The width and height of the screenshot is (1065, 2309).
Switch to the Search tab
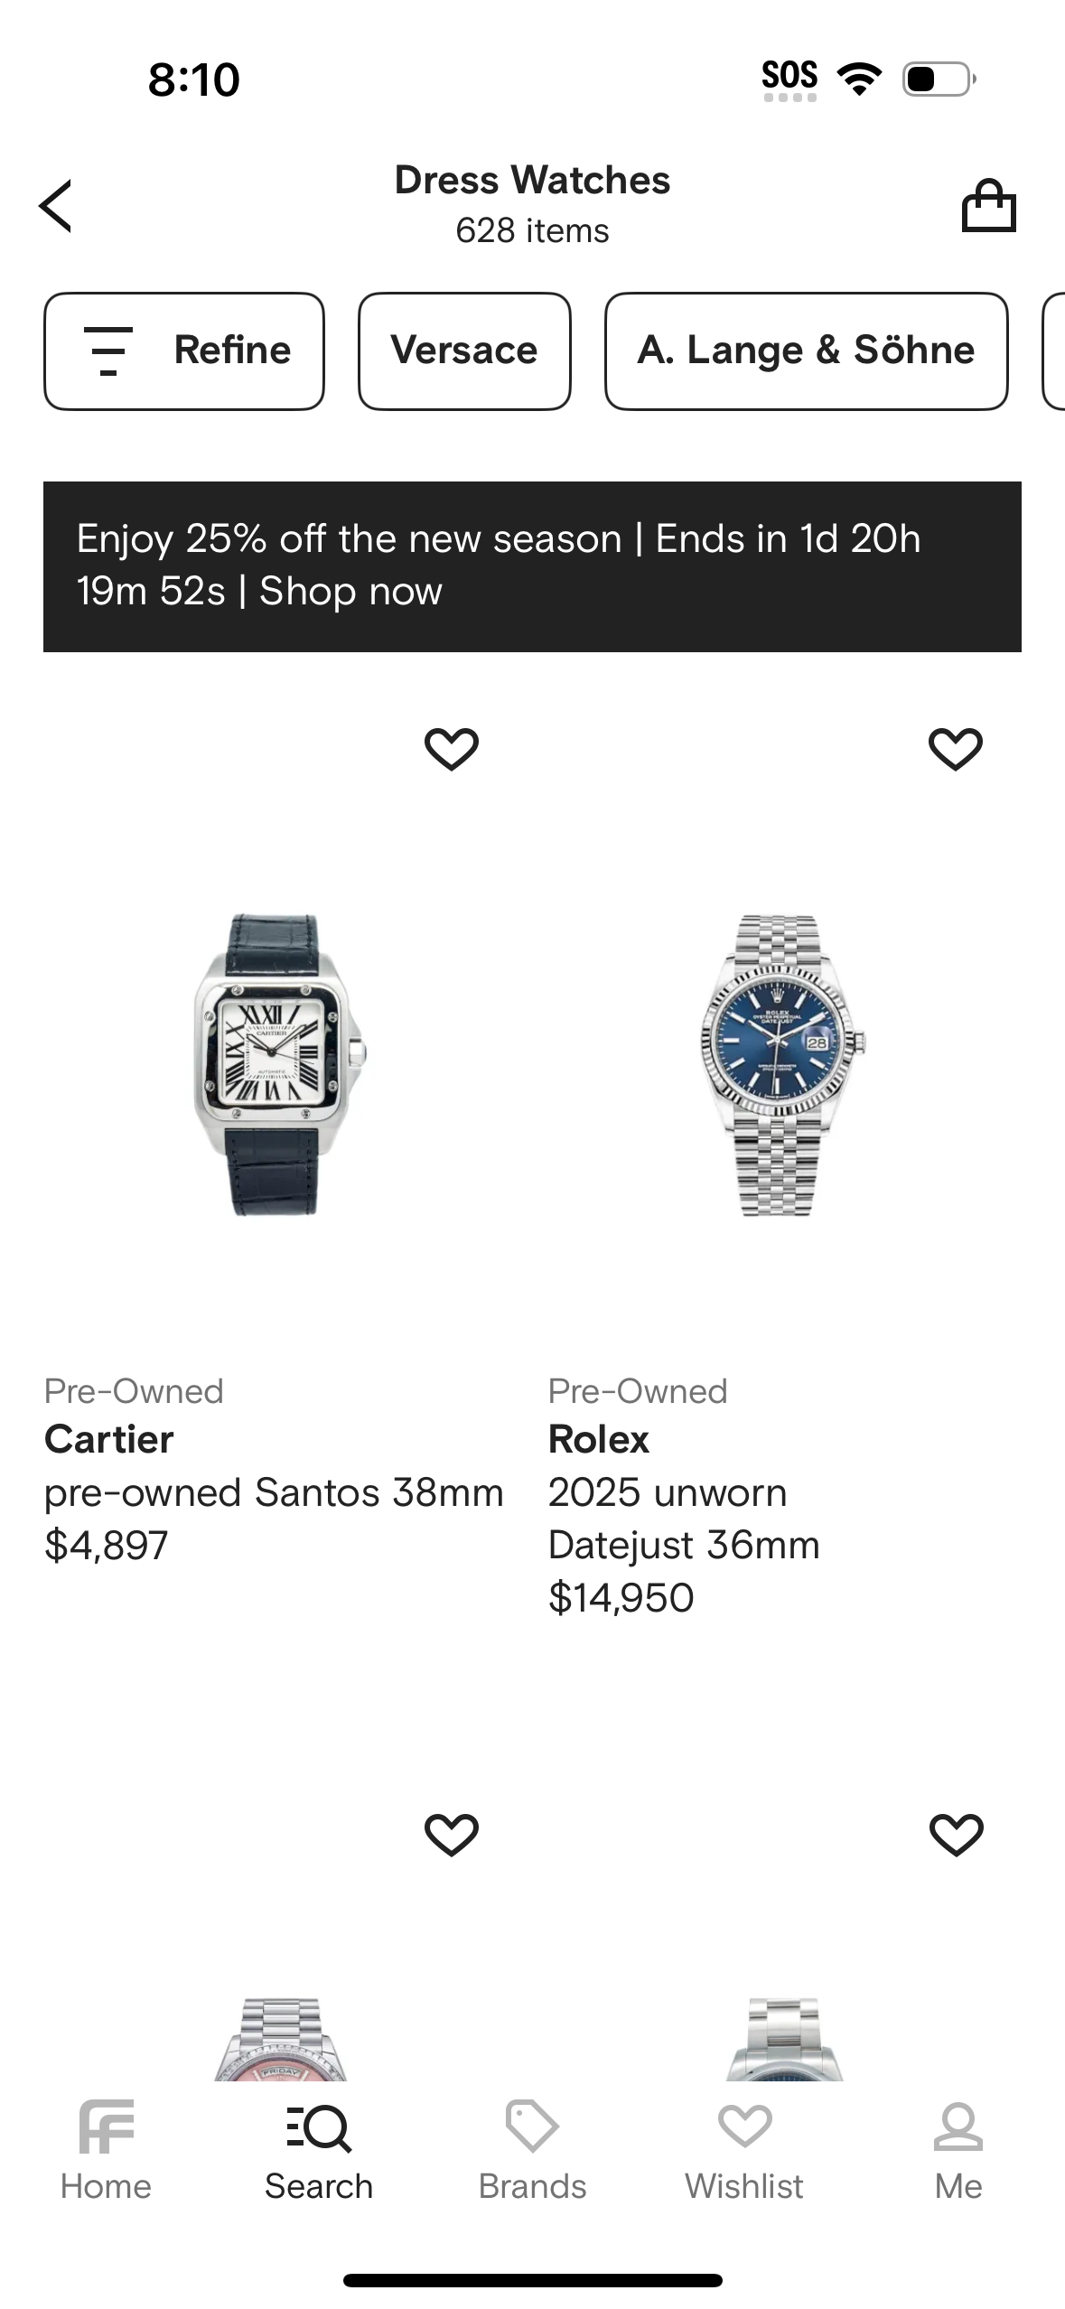tap(319, 2151)
